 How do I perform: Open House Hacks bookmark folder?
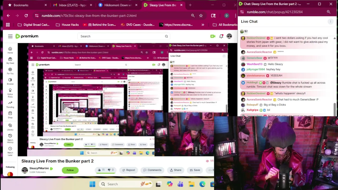tap(67, 25)
